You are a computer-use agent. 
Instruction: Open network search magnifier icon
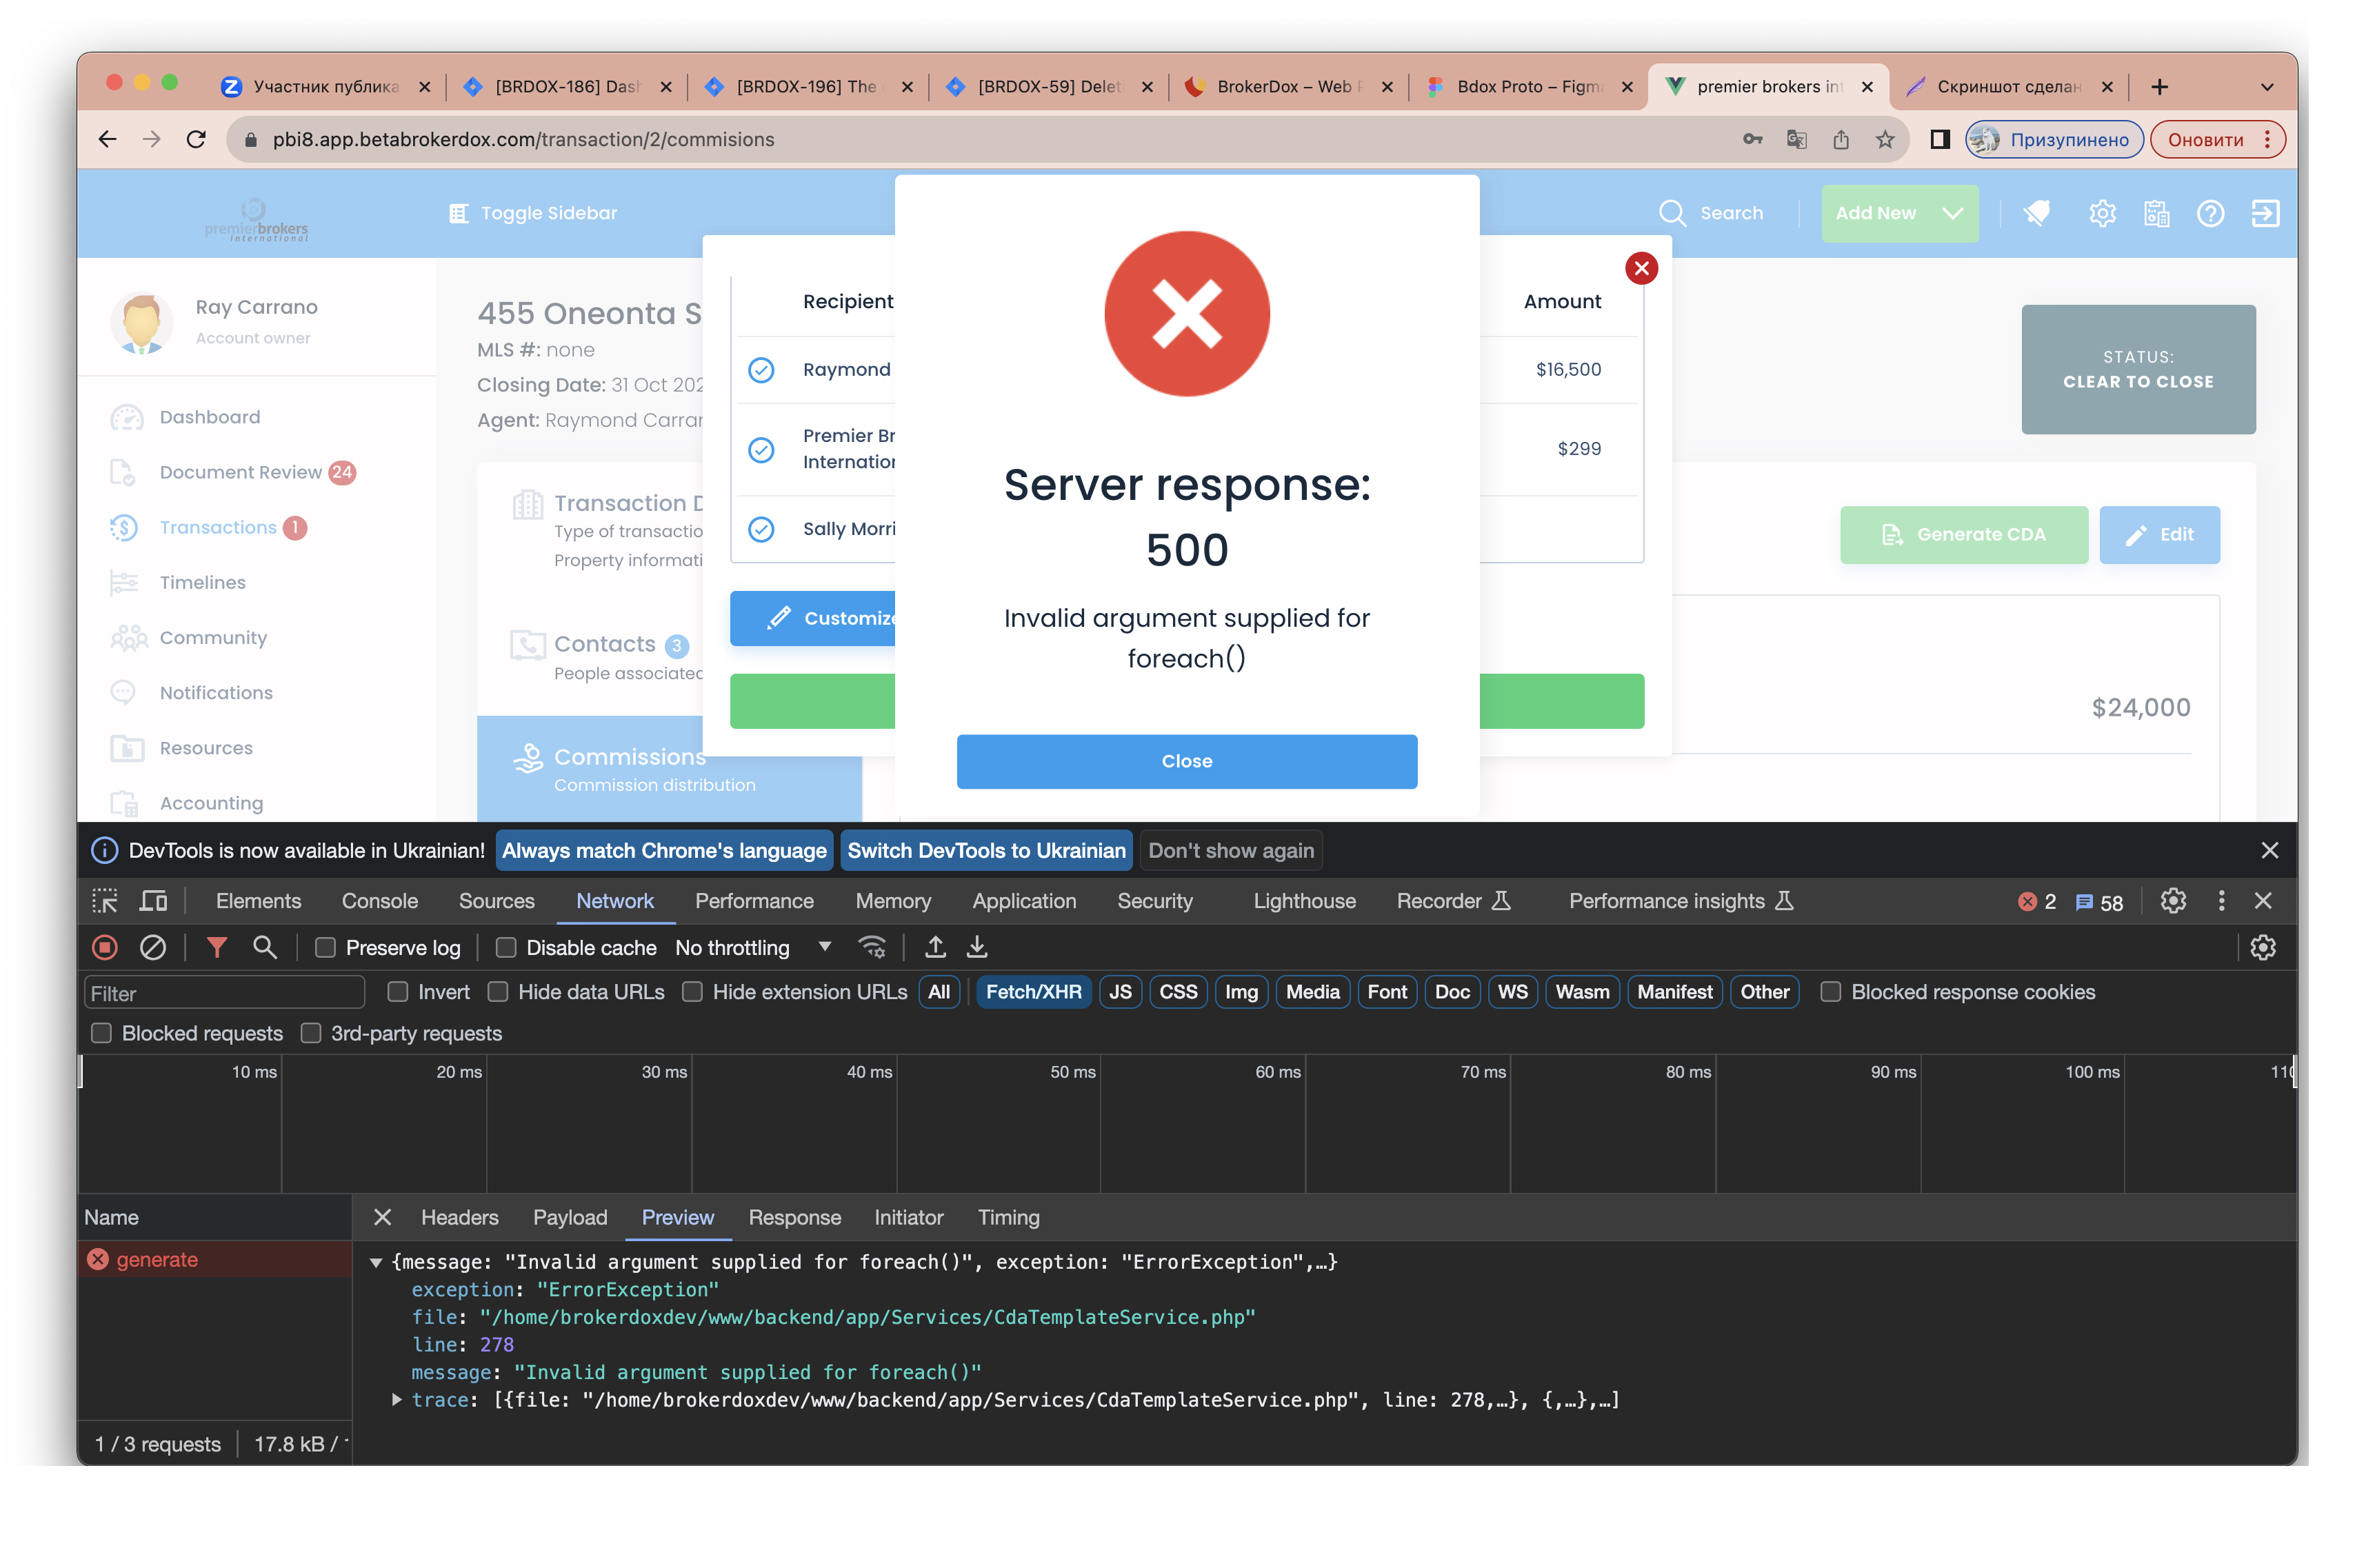pyautogui.click(x=264, y=947)
